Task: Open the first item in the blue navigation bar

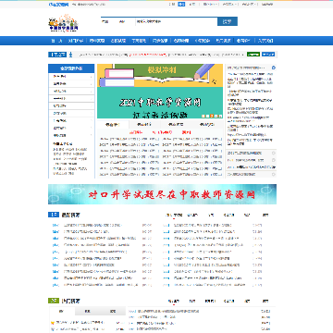Action: [56, 41]
